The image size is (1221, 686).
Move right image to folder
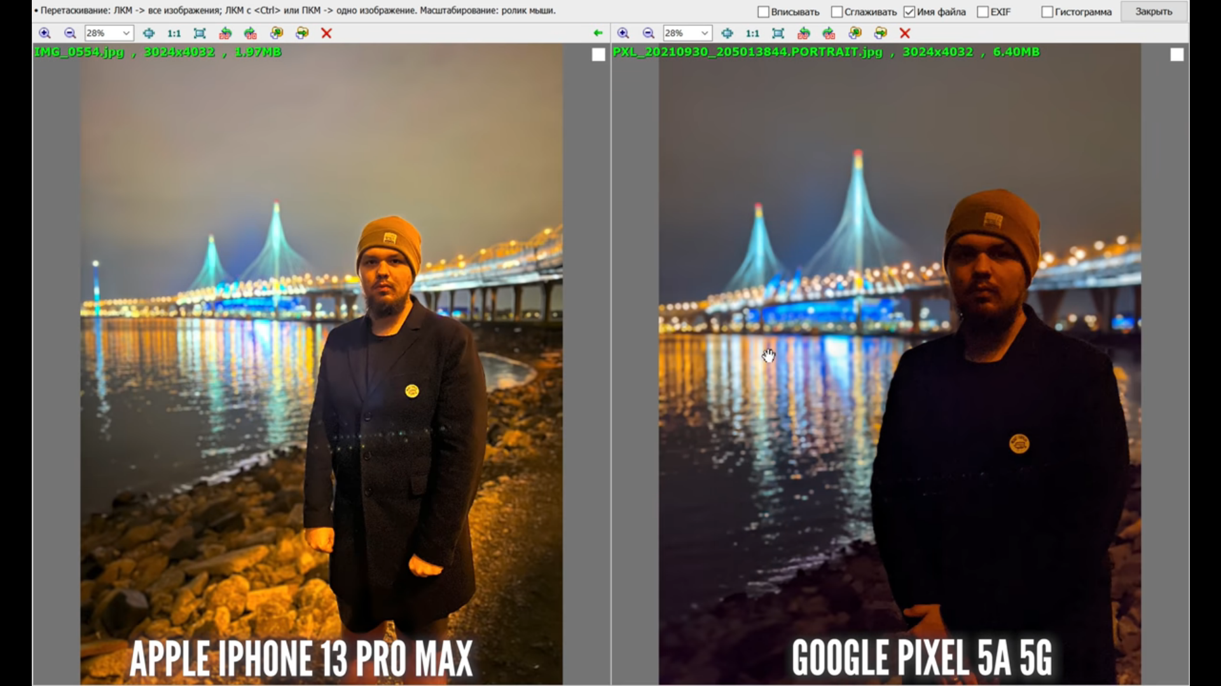coord(881,33)
